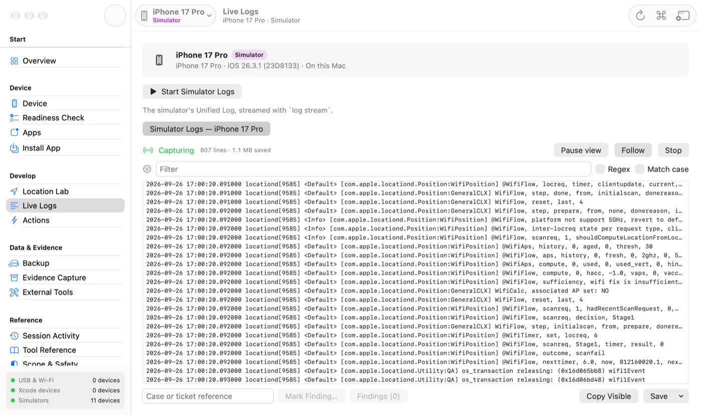The image size is (701, 415).
Task: Open the iPhone 17 Pro device selector
Action: [176, 15]
